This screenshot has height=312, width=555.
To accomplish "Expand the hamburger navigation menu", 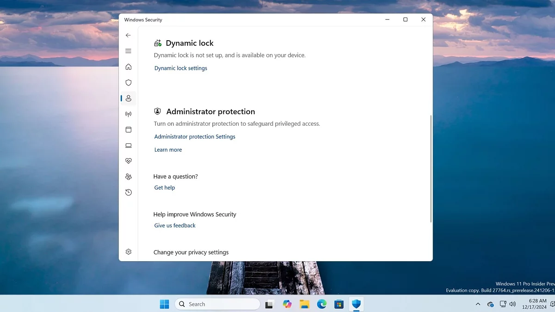I will coord(128,51).
